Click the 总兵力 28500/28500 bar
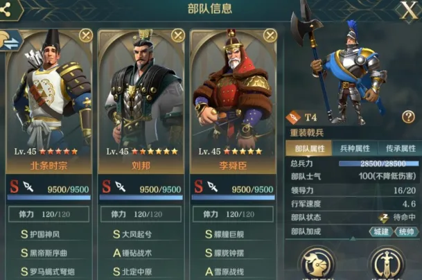 379,164
